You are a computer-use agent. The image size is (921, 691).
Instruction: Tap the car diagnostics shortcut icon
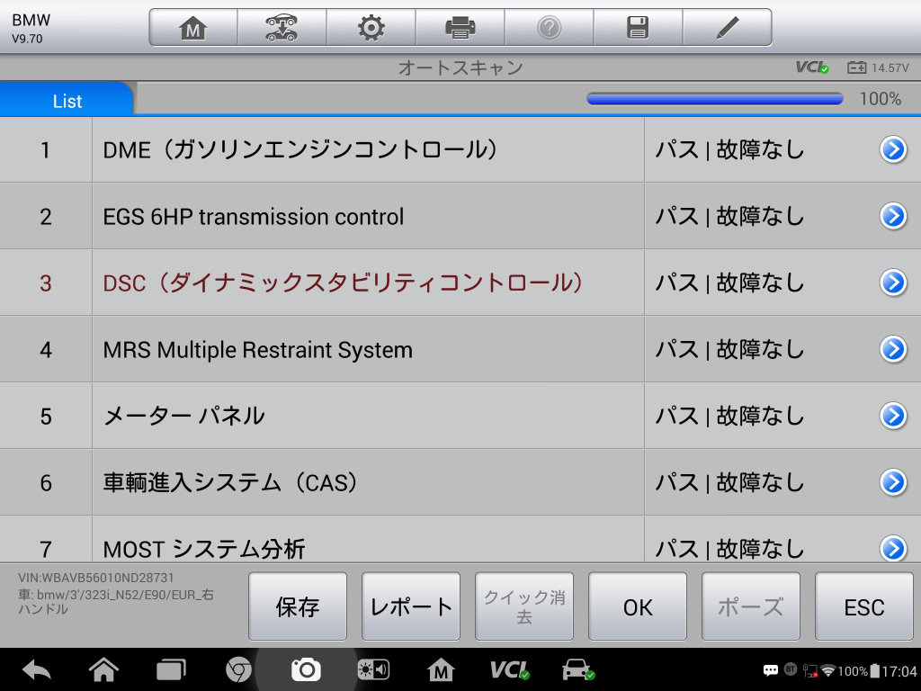(578, 669)
